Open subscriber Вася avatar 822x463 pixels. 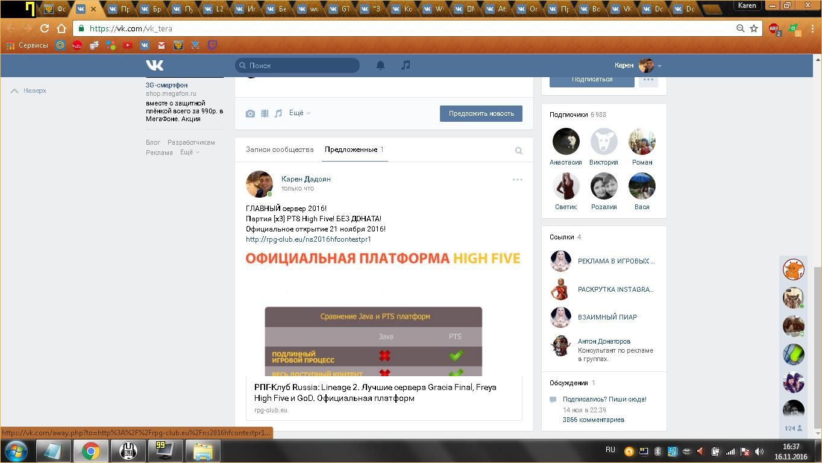[x=642, y=186]
